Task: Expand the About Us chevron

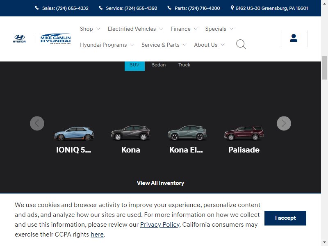Action: coord(223,45)
